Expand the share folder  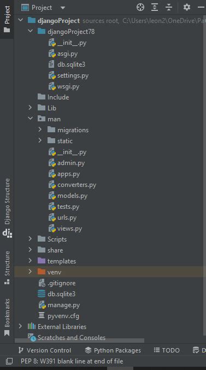tap(30, 250)
